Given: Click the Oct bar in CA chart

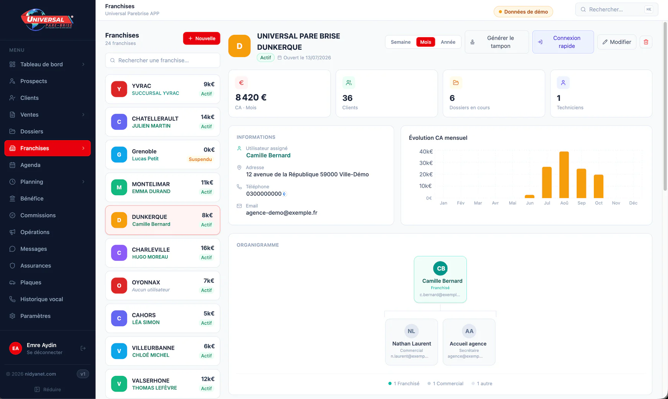Looking at the screenshot, I should pos(599,186).
